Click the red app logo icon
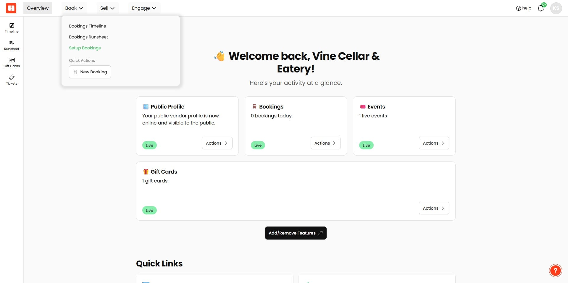The image size is (568, 283). pyautogui.click(x=11, y=8)
